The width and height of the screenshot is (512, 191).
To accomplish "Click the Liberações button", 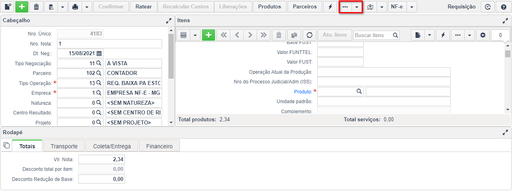I will point(233,7).
